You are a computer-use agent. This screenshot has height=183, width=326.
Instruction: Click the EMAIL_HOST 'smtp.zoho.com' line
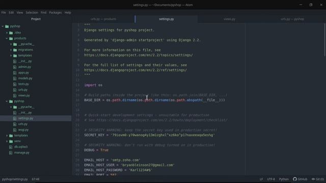click(x=112, y=160)
